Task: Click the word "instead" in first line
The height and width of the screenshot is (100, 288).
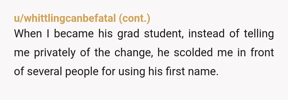Action: click(x=206, y=34)
